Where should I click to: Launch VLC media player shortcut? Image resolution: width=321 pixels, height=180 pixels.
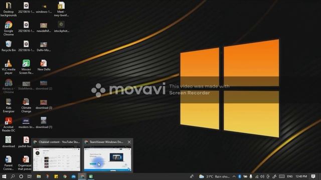click(x=9, y=66)
